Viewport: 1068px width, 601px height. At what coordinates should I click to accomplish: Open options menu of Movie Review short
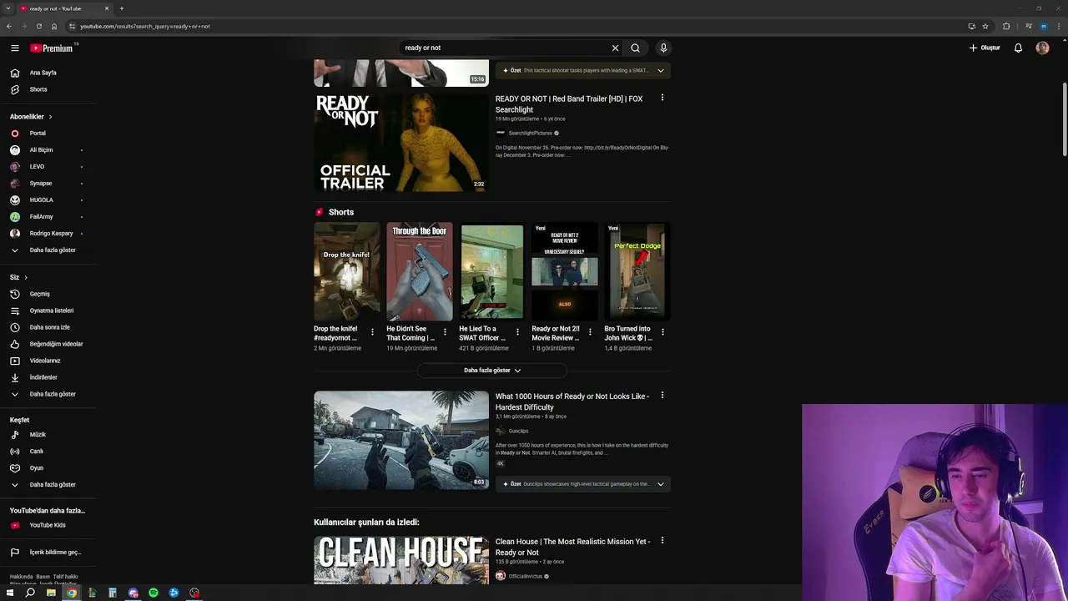click(590, 332)
